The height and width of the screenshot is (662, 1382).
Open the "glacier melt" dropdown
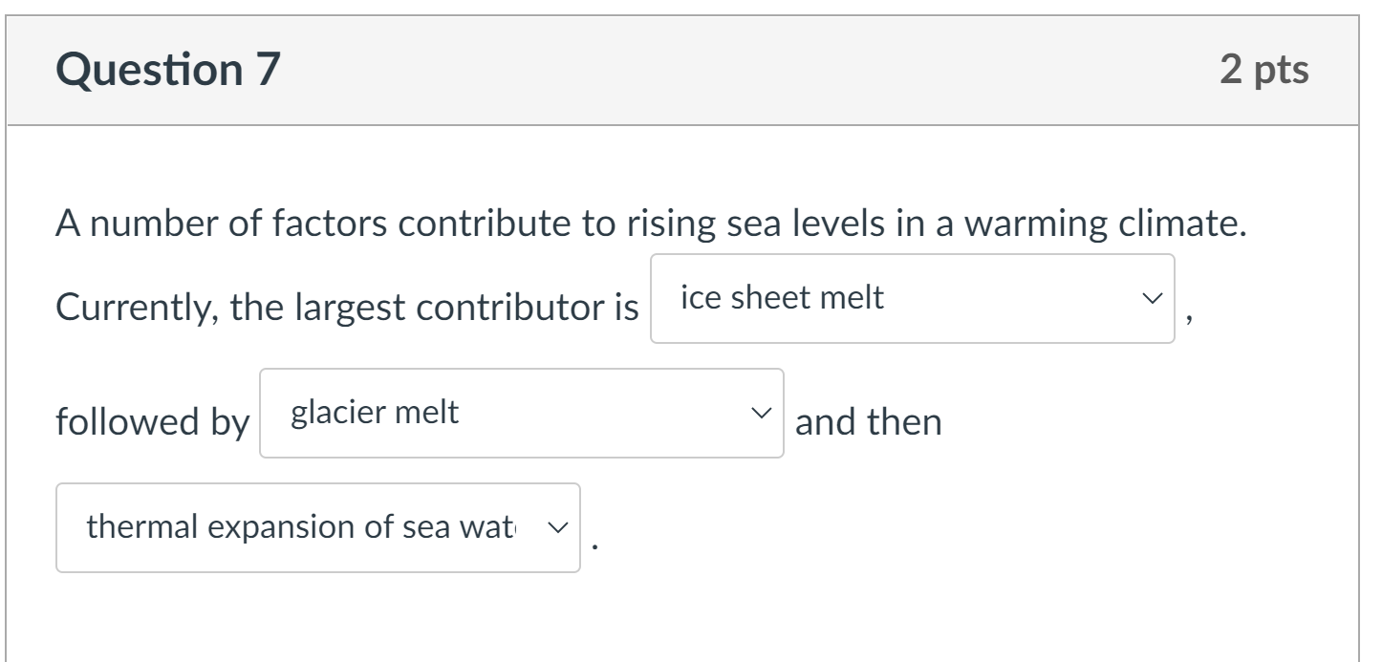coord(521,413)
